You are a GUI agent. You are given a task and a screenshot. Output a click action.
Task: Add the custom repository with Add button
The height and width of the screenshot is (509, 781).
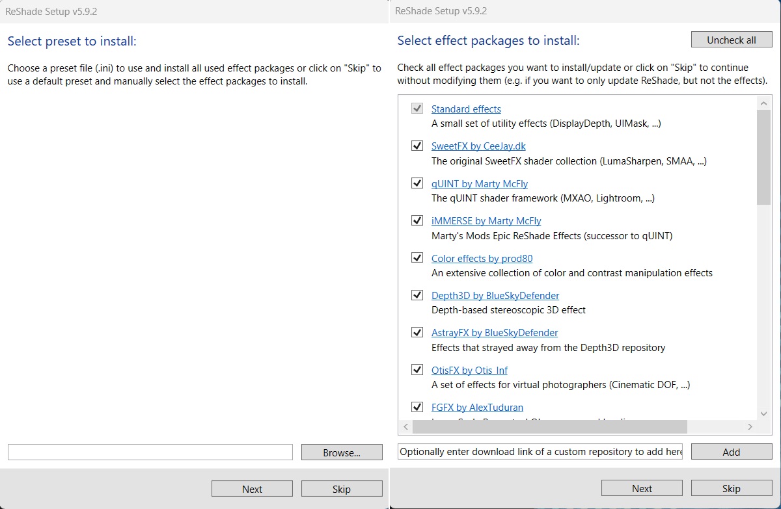pyautogui.click(x=732, y=452)
